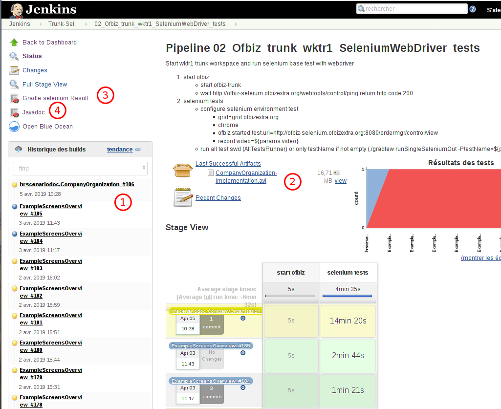Open build ExampleScreensOverview #183 in history

point(50,264)
